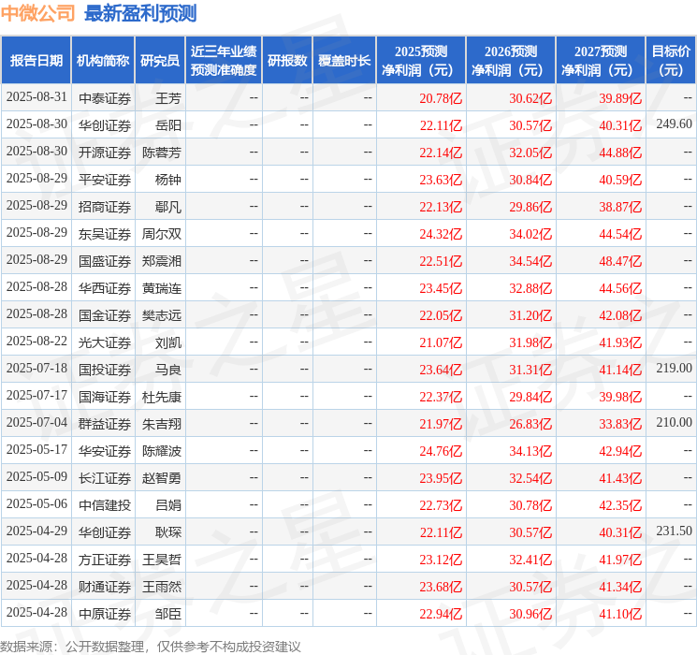Select the 平安证券 institution cell
This screenshot has height=655, width=697.
point(105,180)
